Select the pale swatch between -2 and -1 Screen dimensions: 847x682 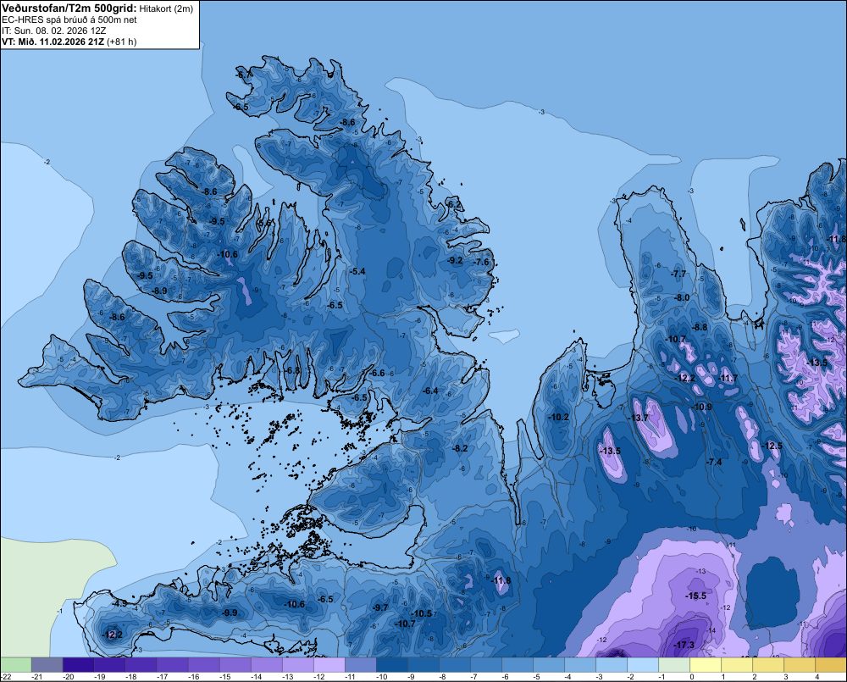[x=642, y=664]
